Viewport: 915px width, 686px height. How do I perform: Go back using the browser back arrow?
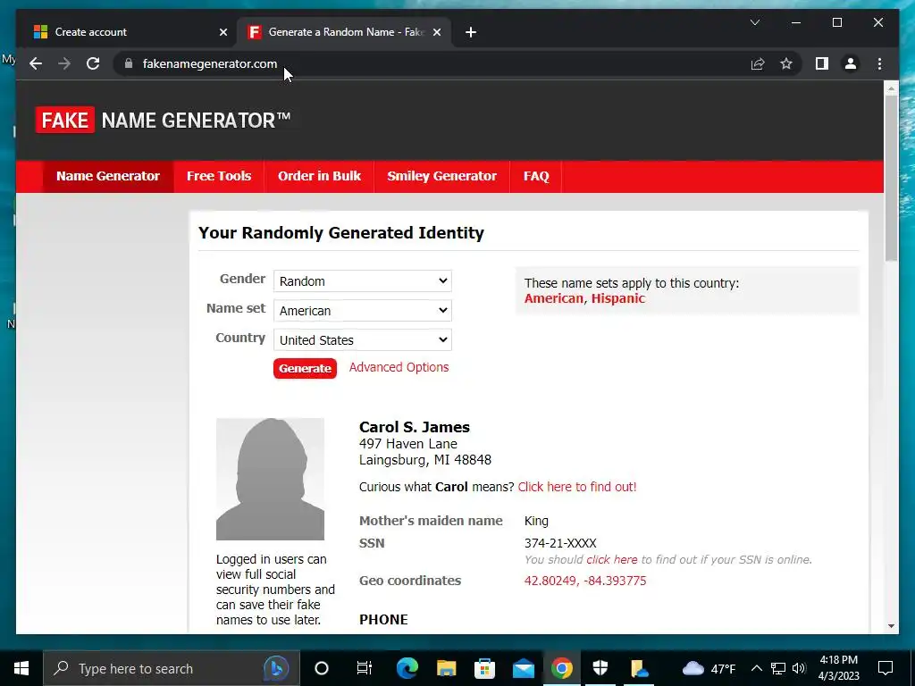(x=36, y=63)
